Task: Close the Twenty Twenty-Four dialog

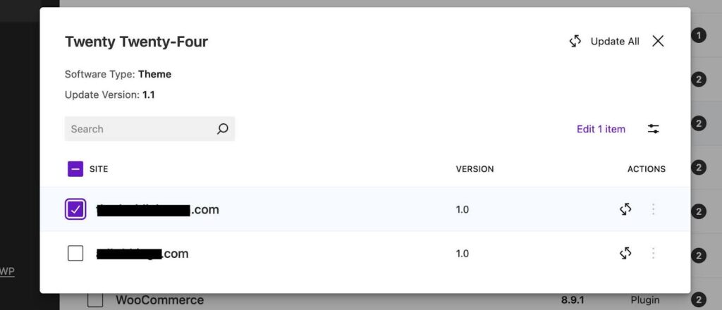Action: (658, 42)
